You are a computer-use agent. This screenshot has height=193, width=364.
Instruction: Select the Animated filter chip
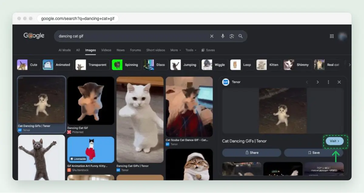[58, 65]
